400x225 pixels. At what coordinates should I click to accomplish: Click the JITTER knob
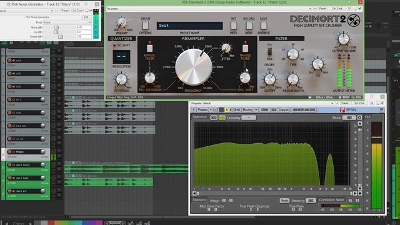point(226,48)
